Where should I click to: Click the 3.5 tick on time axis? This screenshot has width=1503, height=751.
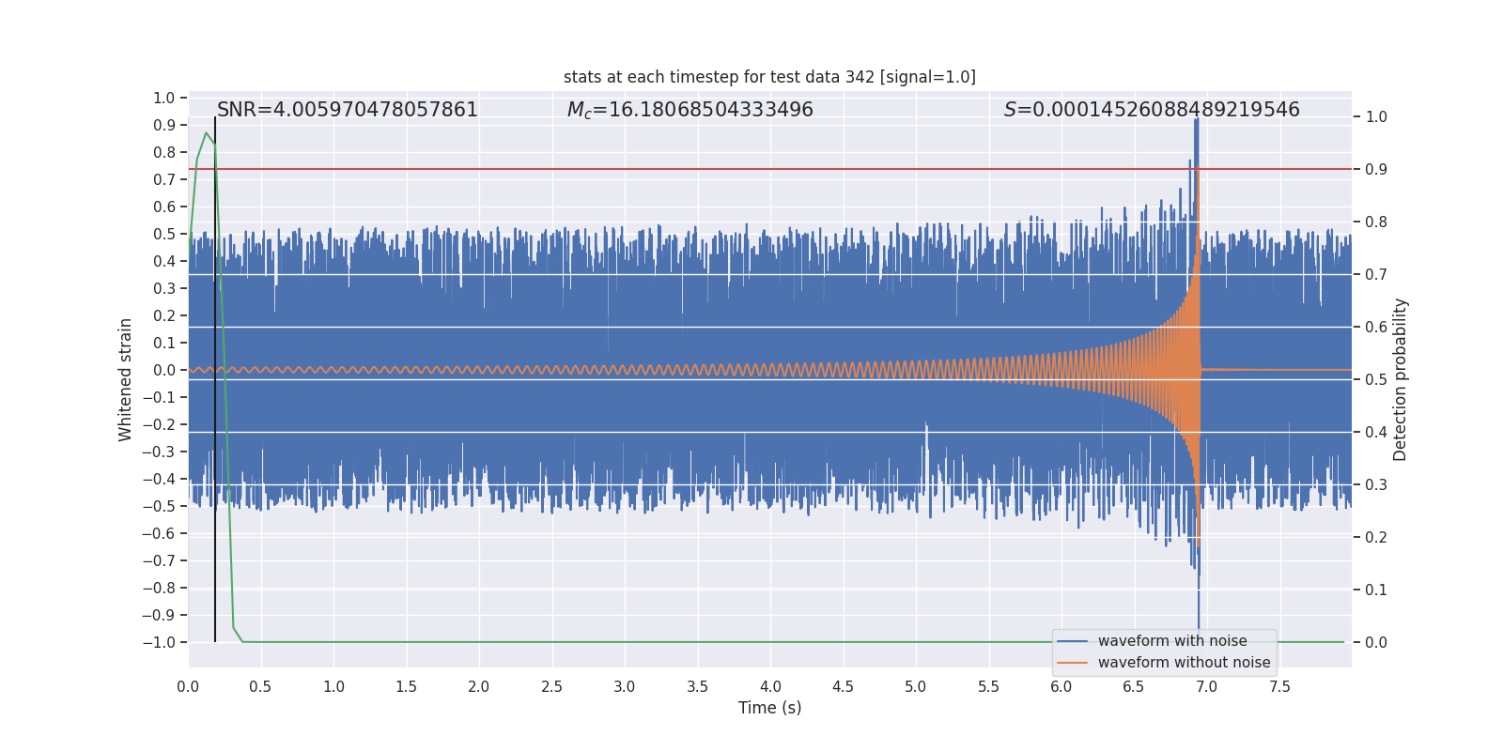click(x=697, y=687)
